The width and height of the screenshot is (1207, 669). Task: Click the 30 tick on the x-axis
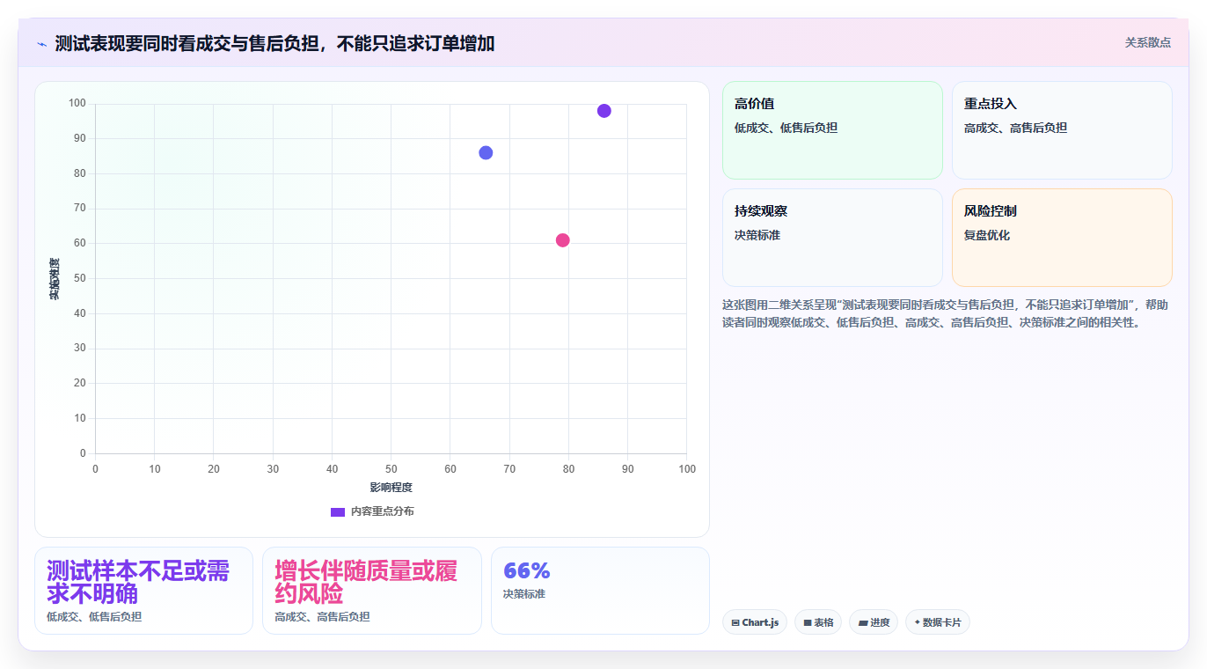coord(273,469)
